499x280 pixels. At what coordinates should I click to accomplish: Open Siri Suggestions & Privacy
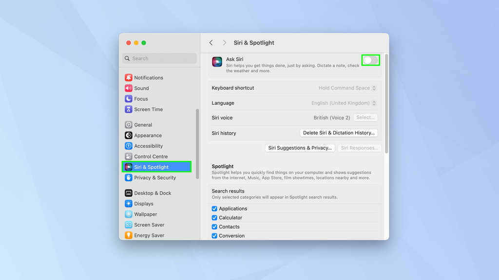click(300, 148)
